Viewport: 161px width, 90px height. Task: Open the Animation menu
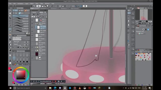tap(20, 3)
